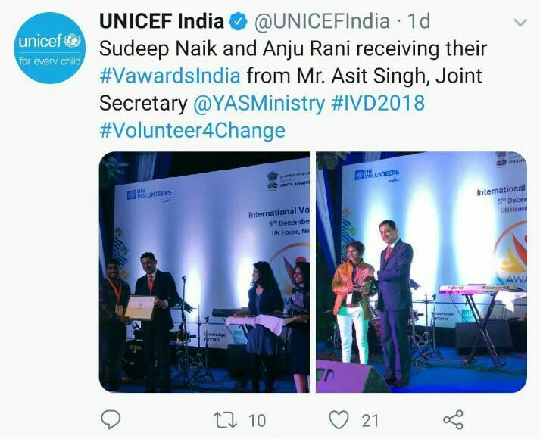Image resolution: width=540 pixels, height=439 pixels.
Task: Click the blue verified badge
Action: [239, 21]
